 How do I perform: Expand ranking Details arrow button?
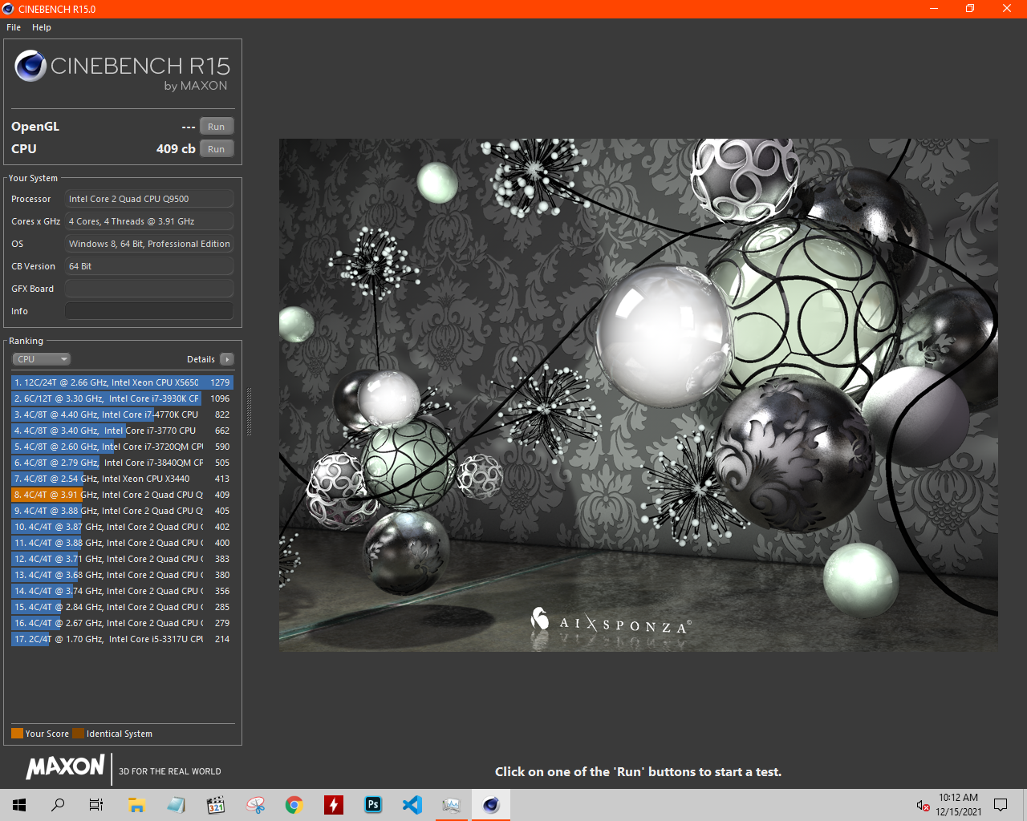[227, 359]
